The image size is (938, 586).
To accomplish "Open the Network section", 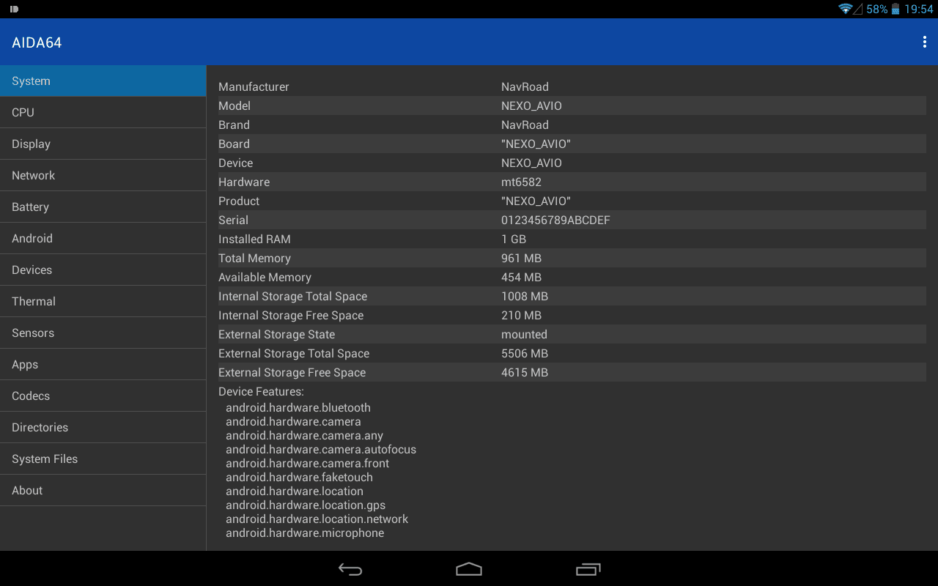I will pos(103,175).
